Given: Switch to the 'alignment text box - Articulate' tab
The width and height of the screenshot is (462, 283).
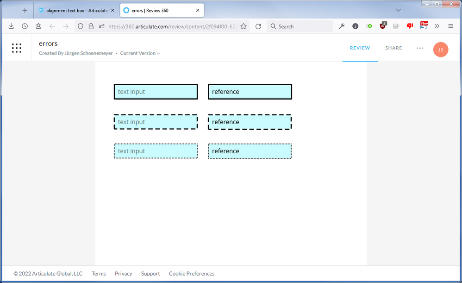Looking at the screenshot, I should (x=76, y=11).
